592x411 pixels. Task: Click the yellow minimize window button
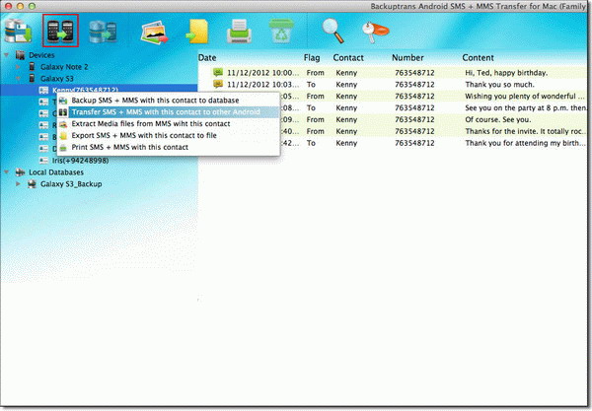tap(20, 6)
